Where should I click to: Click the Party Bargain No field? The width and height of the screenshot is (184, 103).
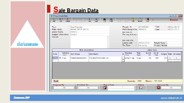(146, 30)
